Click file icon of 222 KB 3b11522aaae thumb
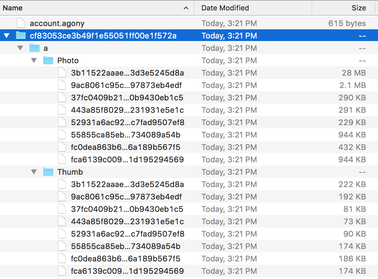This screenshot has height=279, width=378. click(62, 184)
